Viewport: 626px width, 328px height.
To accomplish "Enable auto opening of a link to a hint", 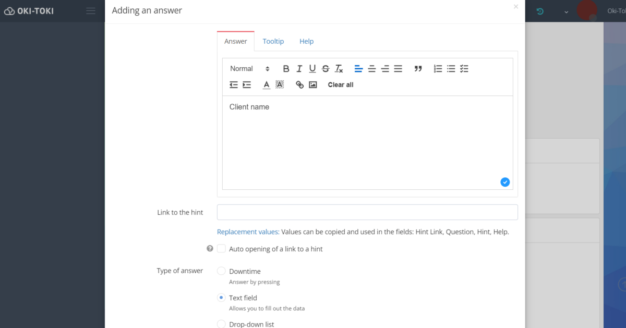I will pos(221,249).
